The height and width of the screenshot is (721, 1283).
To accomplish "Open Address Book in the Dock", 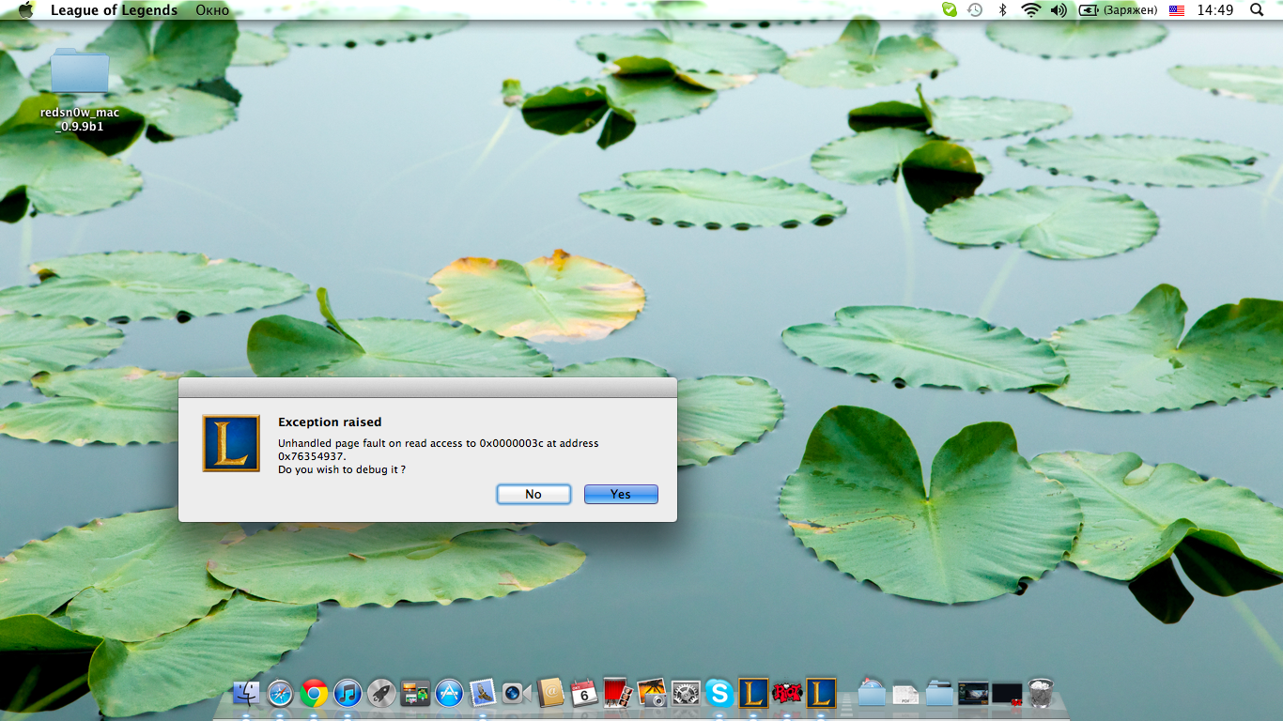I will (x=550, y=693).
